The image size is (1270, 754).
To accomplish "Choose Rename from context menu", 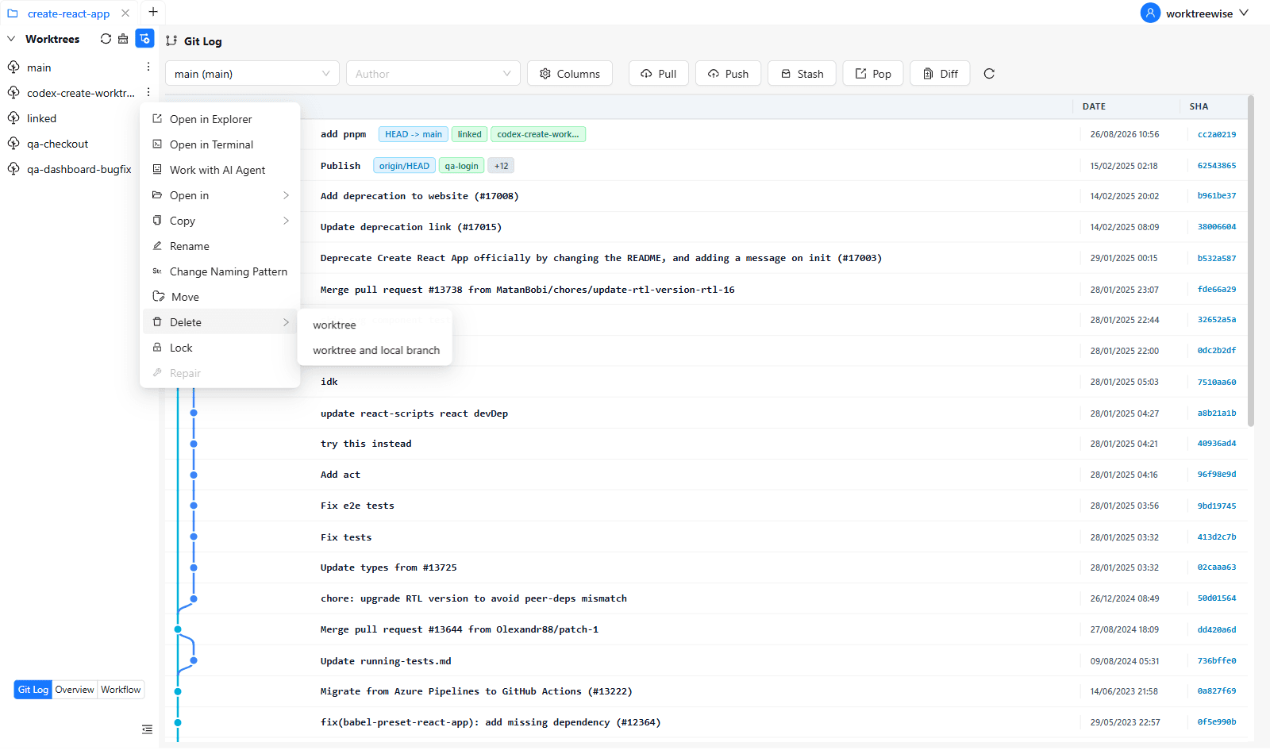I will [220, 246].
